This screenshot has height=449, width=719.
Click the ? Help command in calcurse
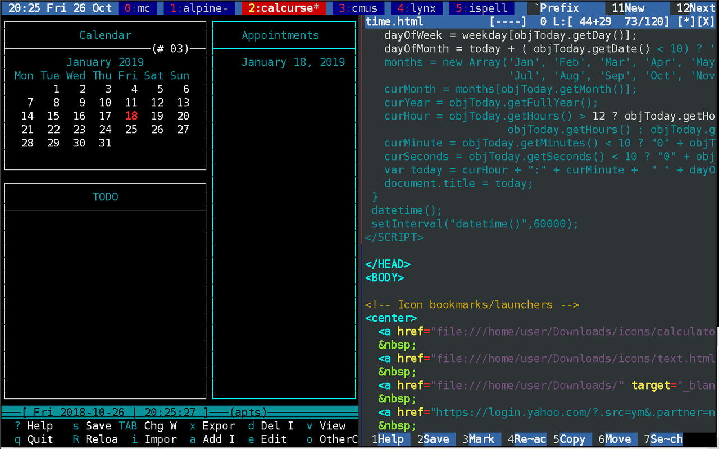(34, 425)
